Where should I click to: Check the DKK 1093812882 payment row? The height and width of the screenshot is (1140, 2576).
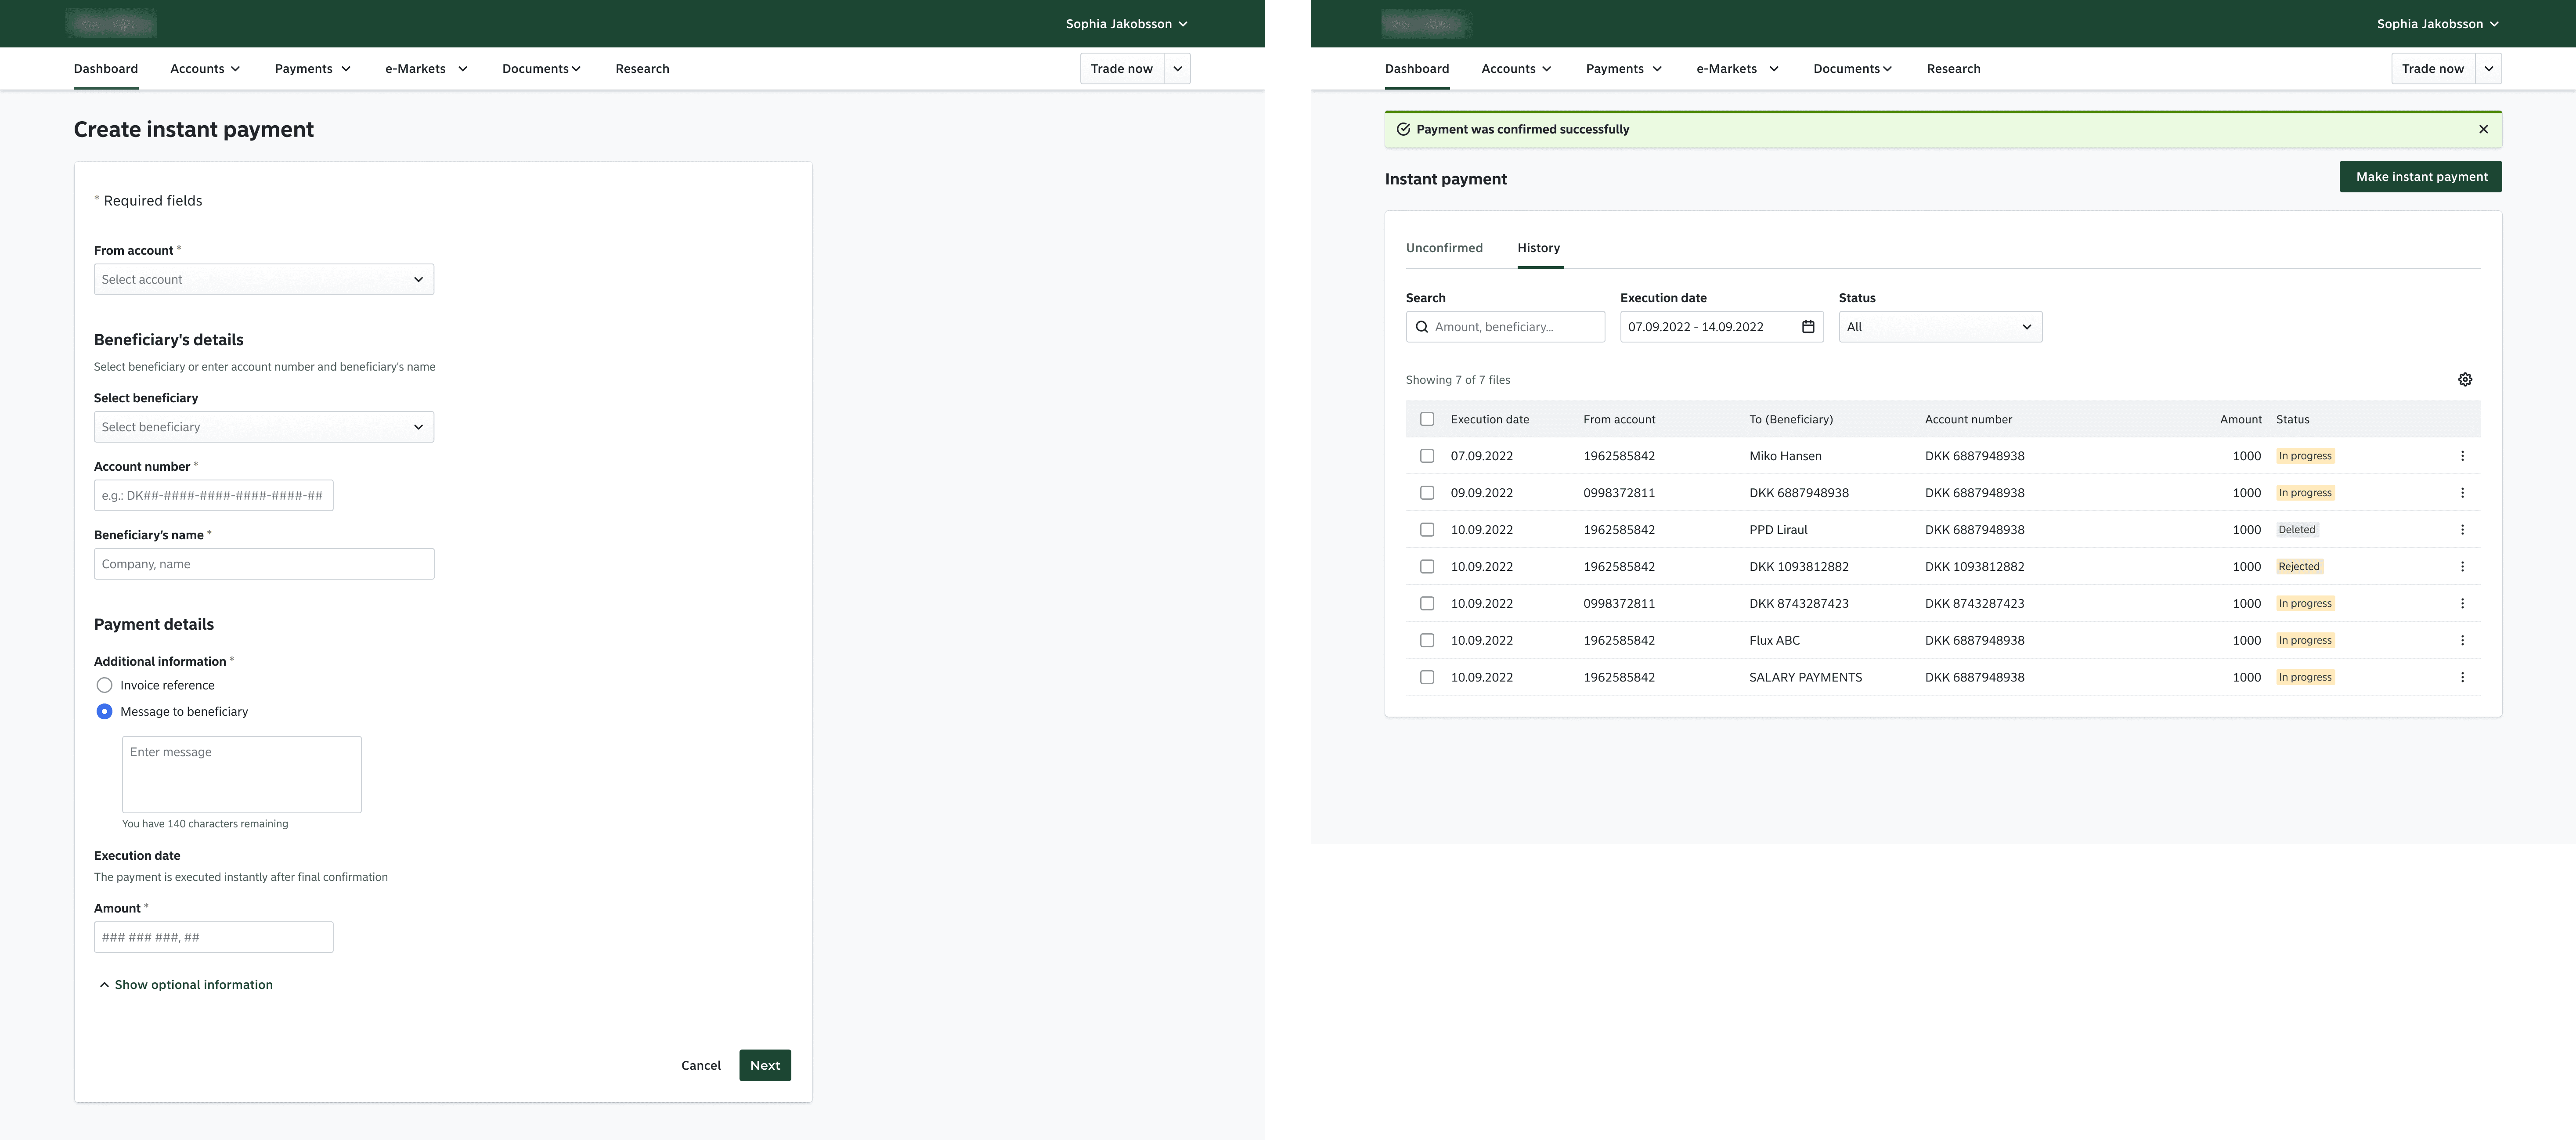tap(1427, 567)
